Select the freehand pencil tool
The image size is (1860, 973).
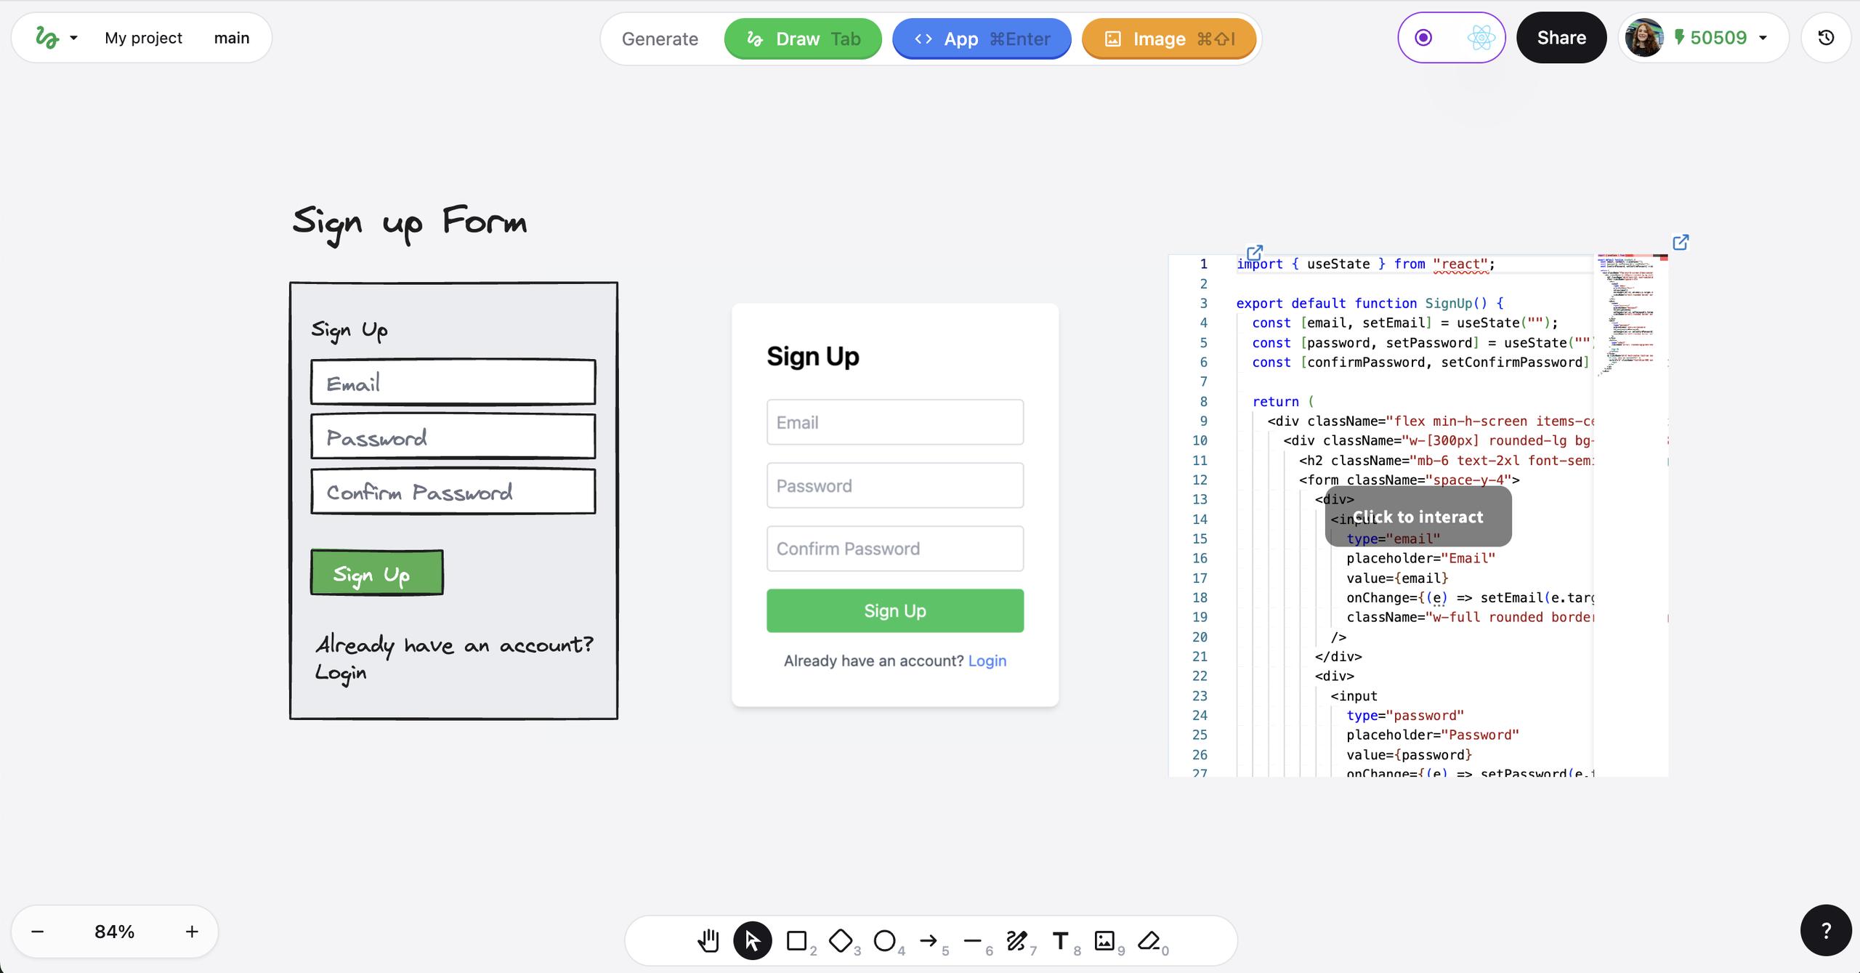point(1016,940)
